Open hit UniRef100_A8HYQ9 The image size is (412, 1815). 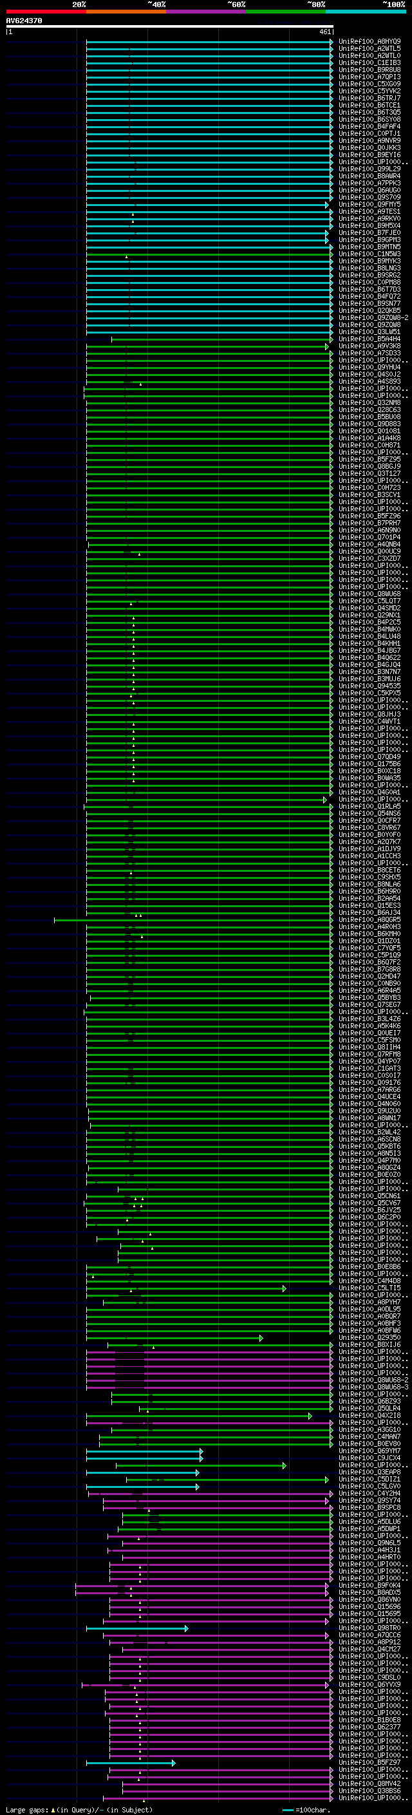click(x=370, y=42)
